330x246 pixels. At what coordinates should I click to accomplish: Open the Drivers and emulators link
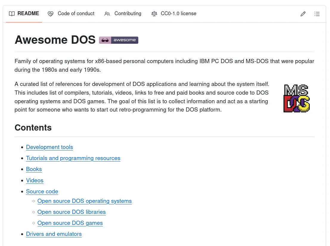click(54, 234)
